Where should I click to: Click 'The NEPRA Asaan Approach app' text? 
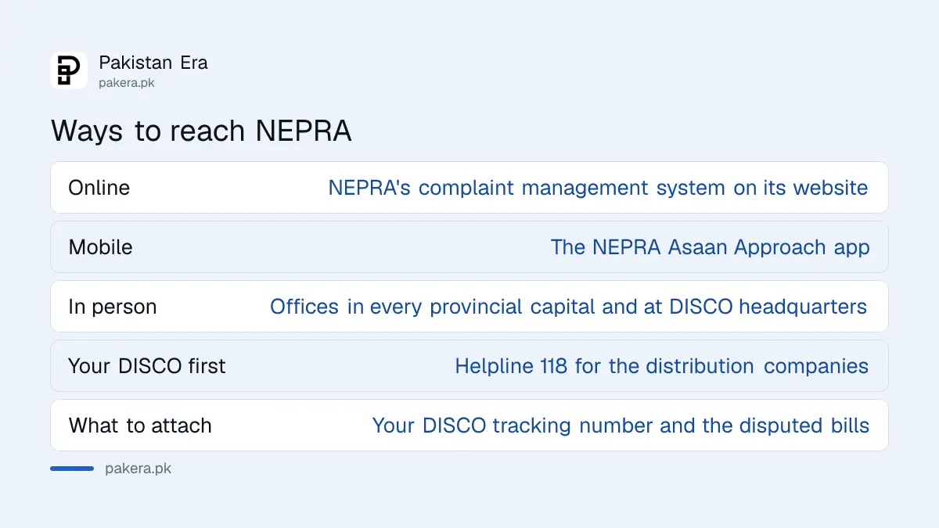click(710, 247)
